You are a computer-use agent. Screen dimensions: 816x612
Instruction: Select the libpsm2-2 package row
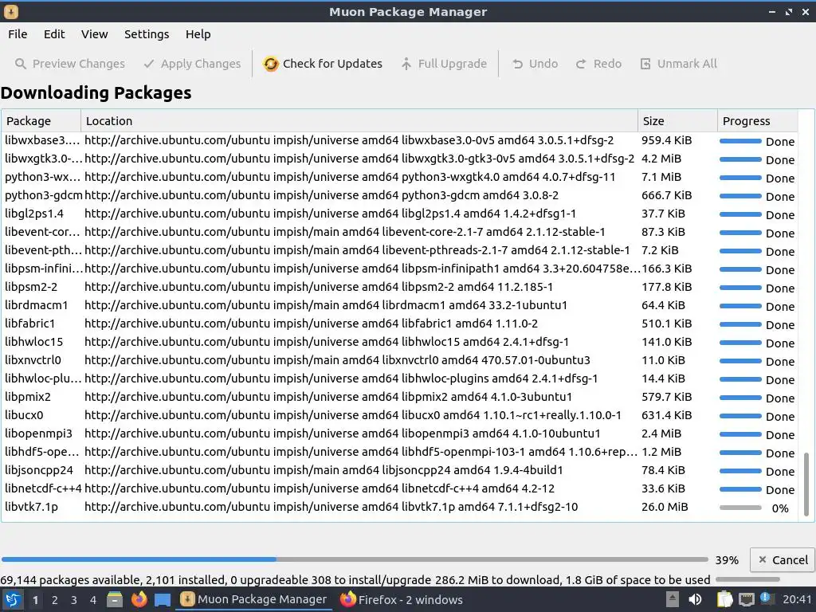399,287
